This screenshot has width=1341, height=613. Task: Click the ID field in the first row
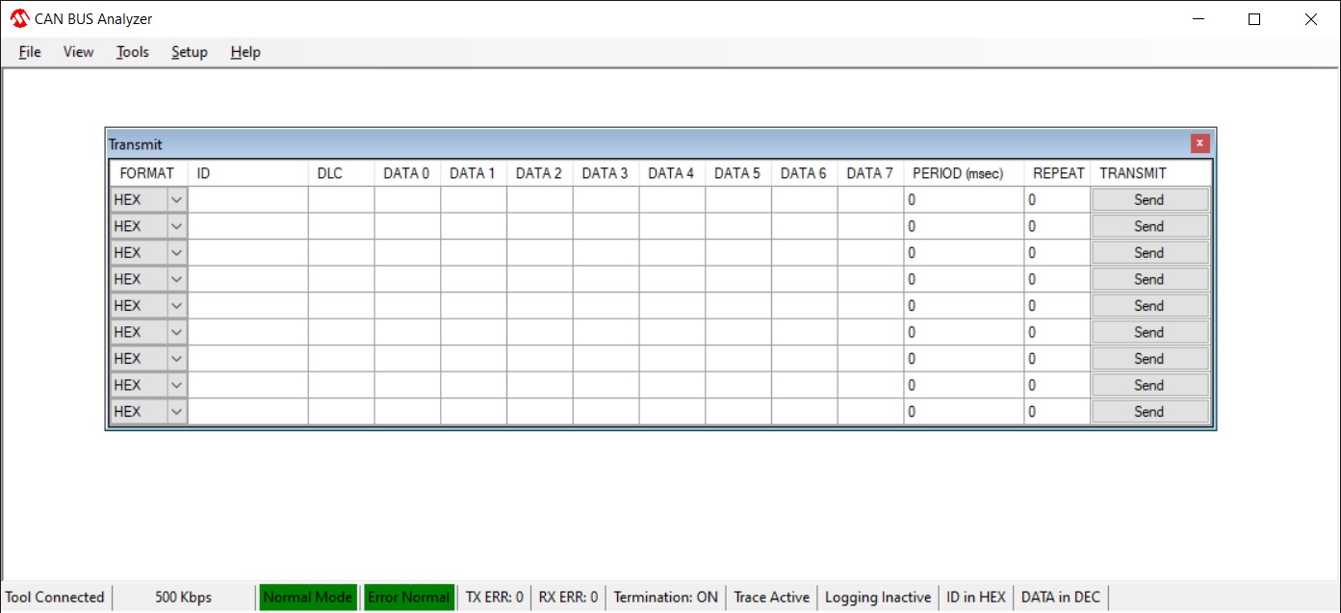pos(248,200)
